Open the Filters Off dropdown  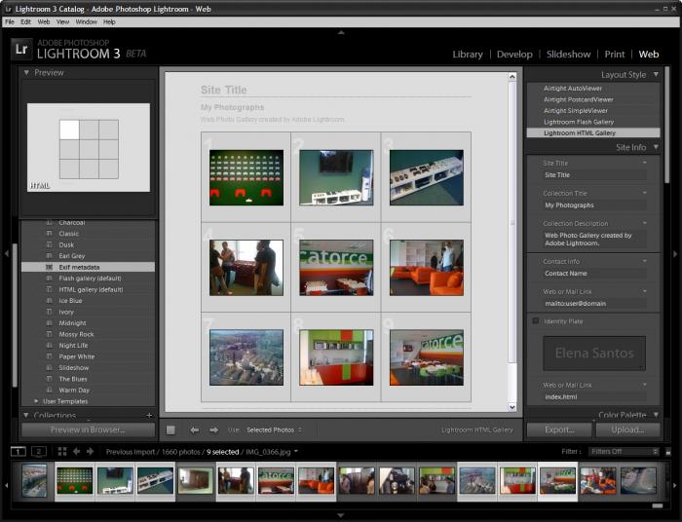(x=625, y=452)
